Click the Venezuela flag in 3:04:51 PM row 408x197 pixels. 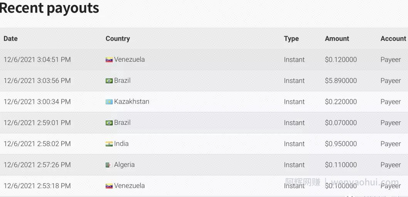[109, 60]
